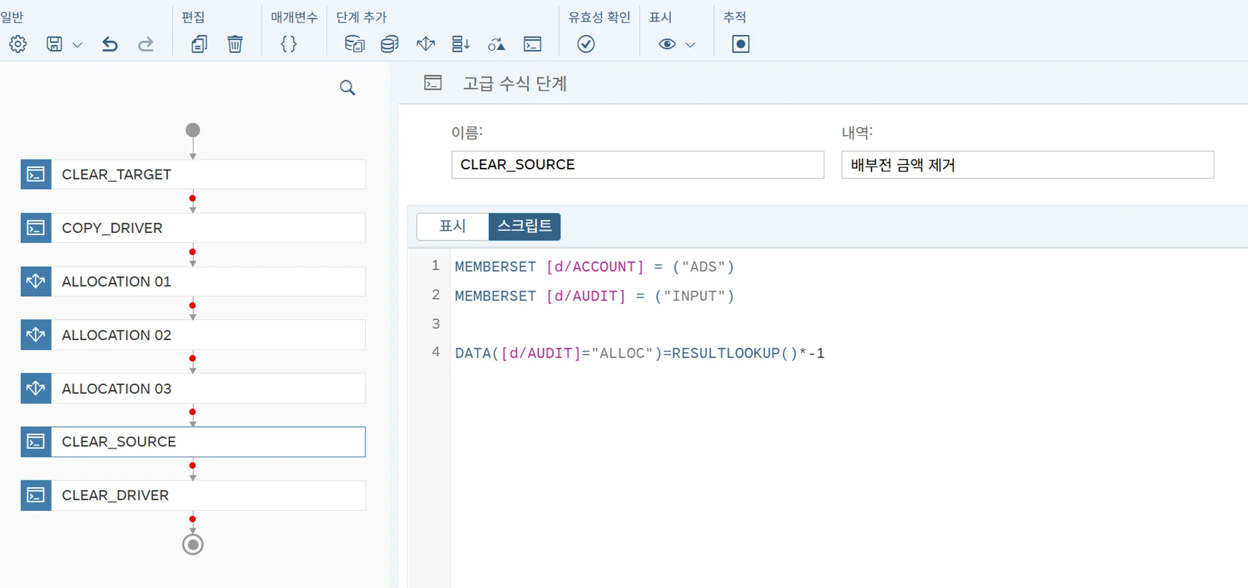The height and width of the screenshot is (588, 1248).
Task: Delete the selected step with trash icon
Action: [x=235, y=44]
